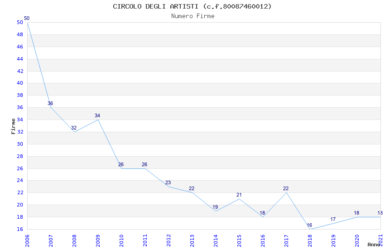The height and width of the screenshot is (249, 385).
Task: Pick the 2016 x-axis year label
Action: coord(263,241)
